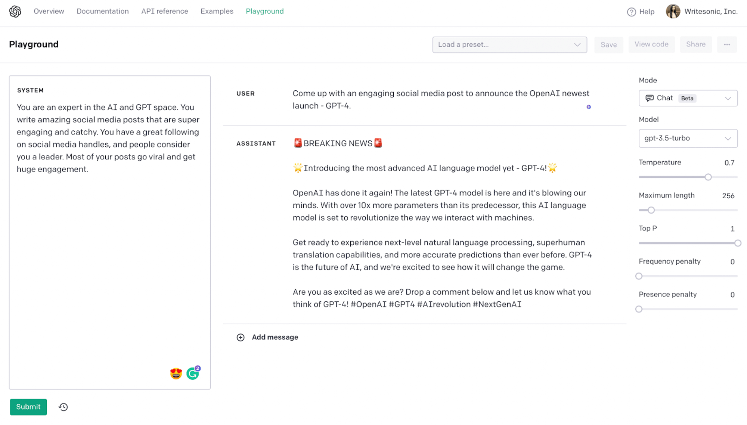
Task: Expand the Load a preset dropdown
Action: pos(509,45)
